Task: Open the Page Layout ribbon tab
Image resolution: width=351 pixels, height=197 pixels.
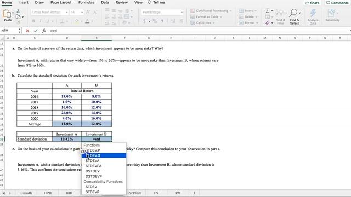Action: [x=61, y=2]
